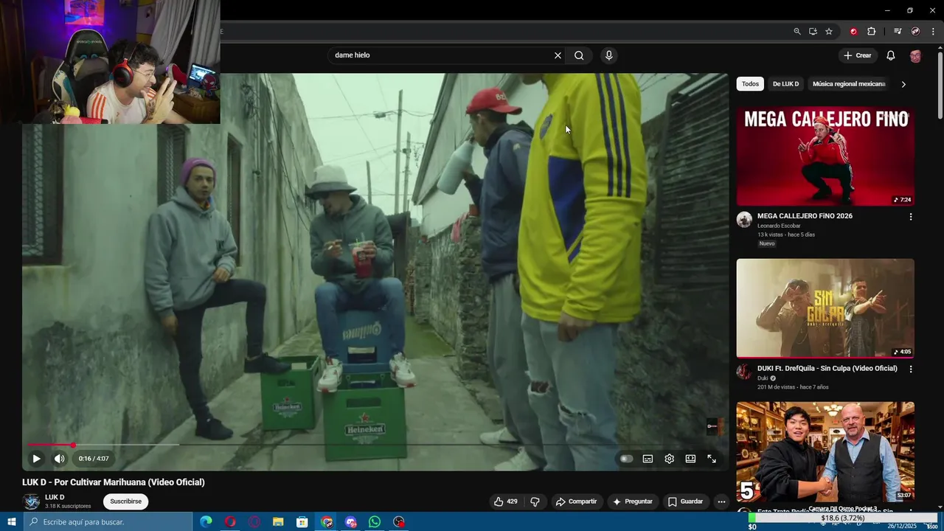Open video player settings gear
944x531 pixels.
point(669,459)
